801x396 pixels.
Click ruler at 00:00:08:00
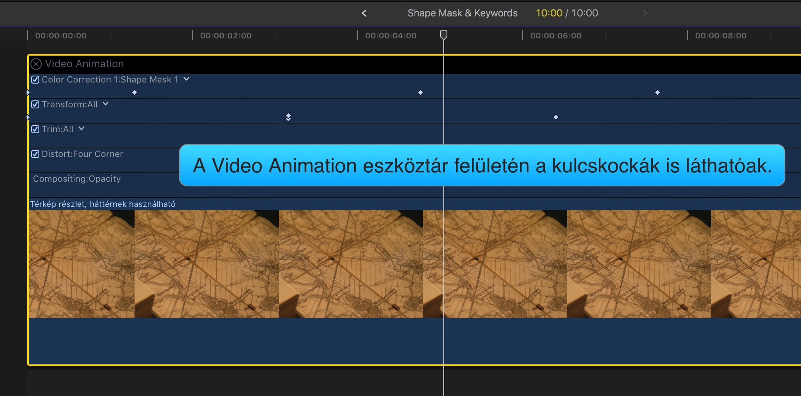(721, 36)
